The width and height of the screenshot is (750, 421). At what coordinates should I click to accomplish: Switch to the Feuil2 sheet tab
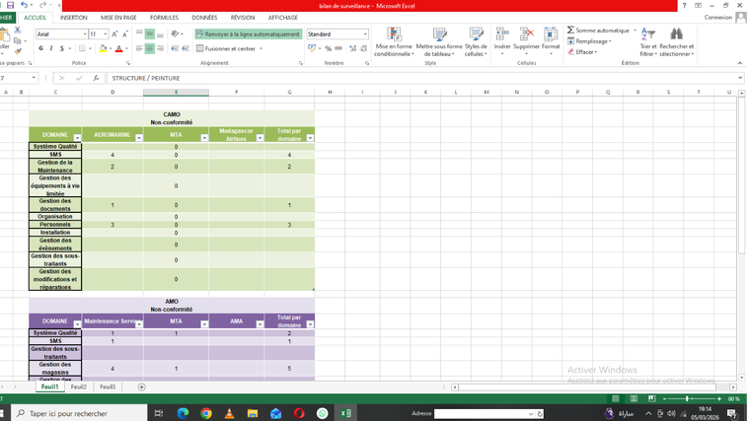point(79,387)
